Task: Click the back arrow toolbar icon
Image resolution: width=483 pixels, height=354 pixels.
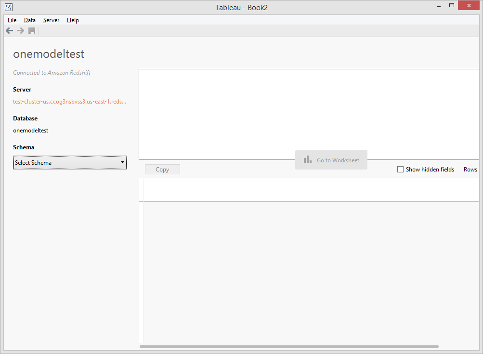Action: pos(10,30)
